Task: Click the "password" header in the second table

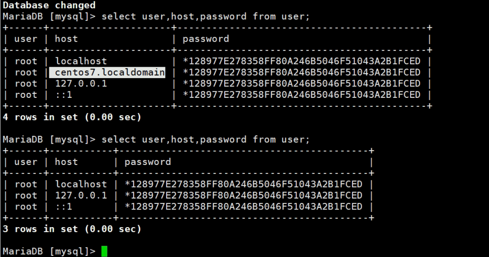Action: click(x=147, y=162)
